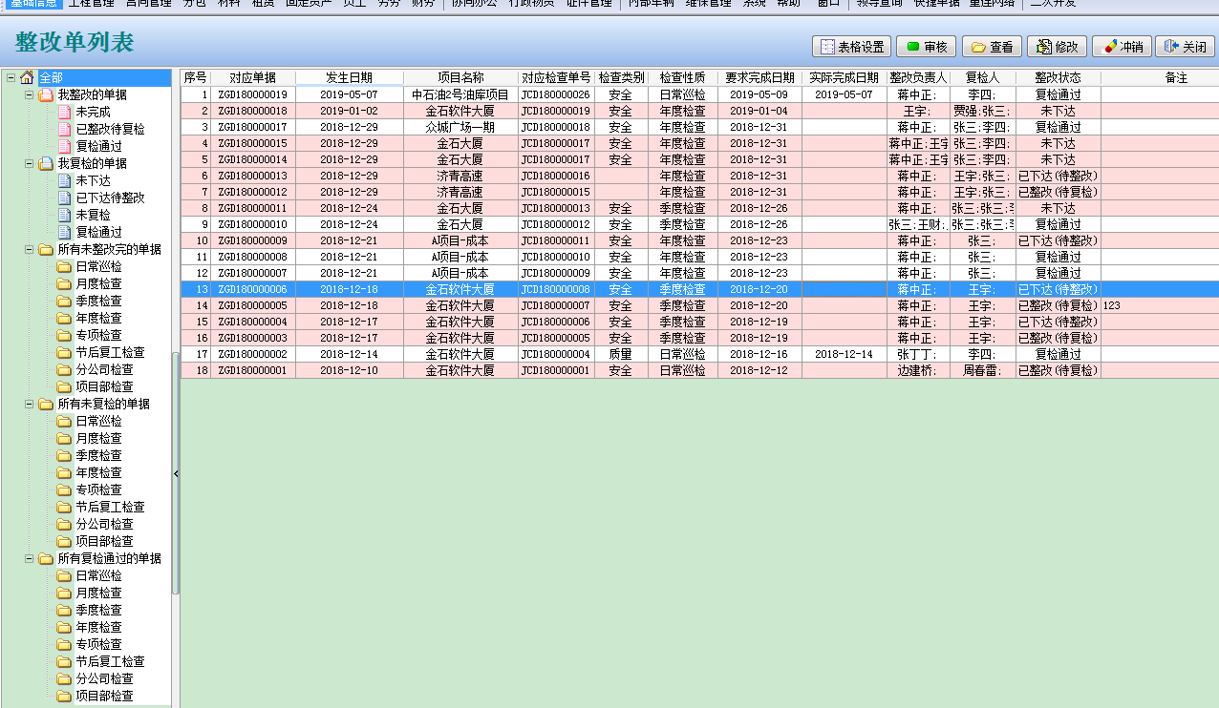1219x708 pixels.
Task: Click the red-blue write-off icon
Action: (x=1108, y=47)
